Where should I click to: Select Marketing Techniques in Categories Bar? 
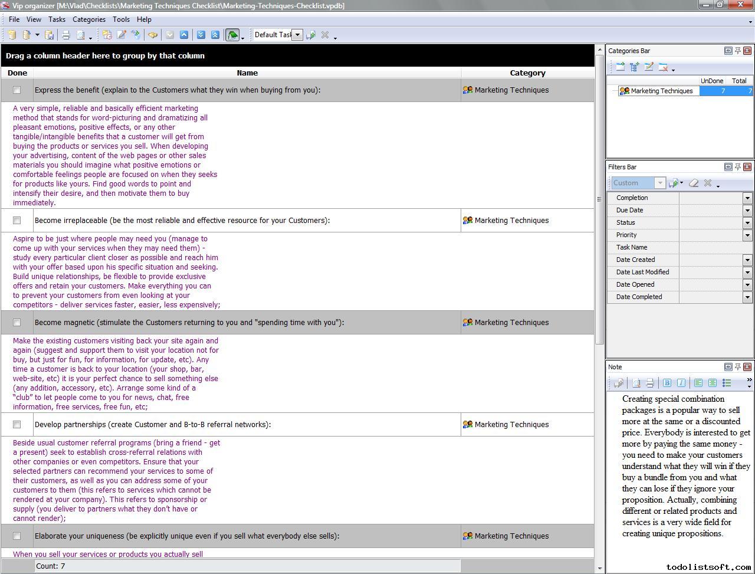click(x=661, y=91)
